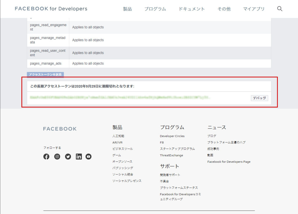Open the ドキュメント navigation item
Image resolution: width=298 pixels, height=214 pixels.
191,9
